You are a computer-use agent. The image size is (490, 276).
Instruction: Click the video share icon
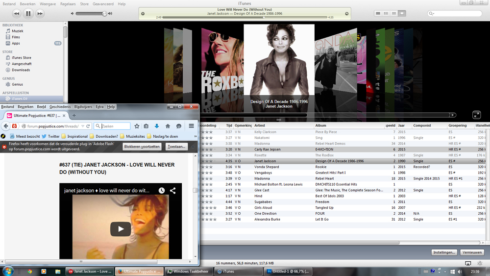tap(172, 190)
